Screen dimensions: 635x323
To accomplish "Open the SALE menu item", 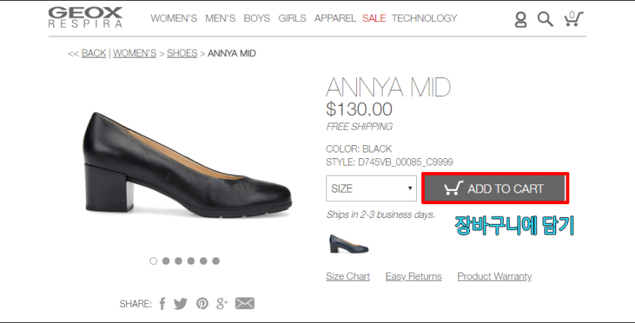I will pyautogui.click(x=374, y=18).
